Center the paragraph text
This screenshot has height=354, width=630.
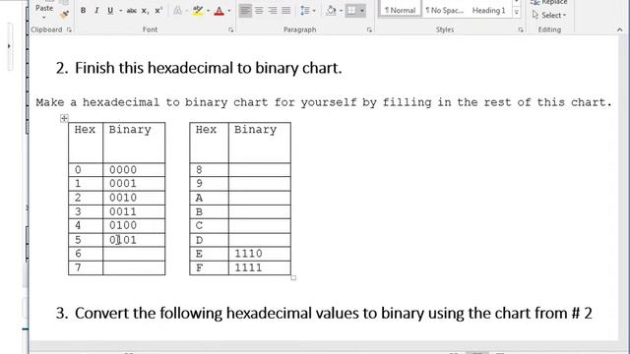(259, 11)
